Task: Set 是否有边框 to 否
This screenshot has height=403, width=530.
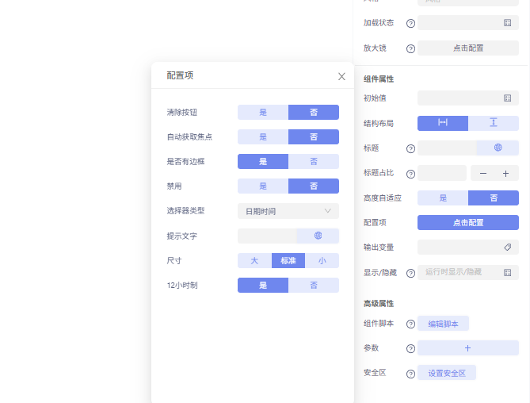Action: (314, 161)
